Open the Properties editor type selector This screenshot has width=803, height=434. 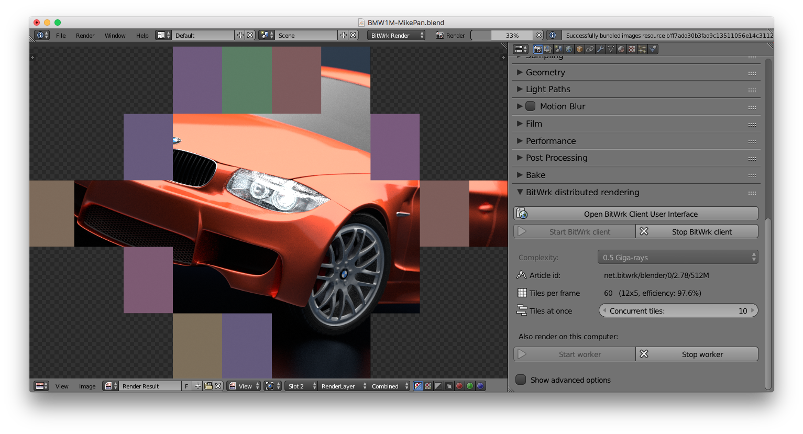click(x=521, y=49)
